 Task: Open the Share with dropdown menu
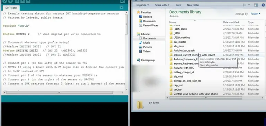tap(162, 5)
